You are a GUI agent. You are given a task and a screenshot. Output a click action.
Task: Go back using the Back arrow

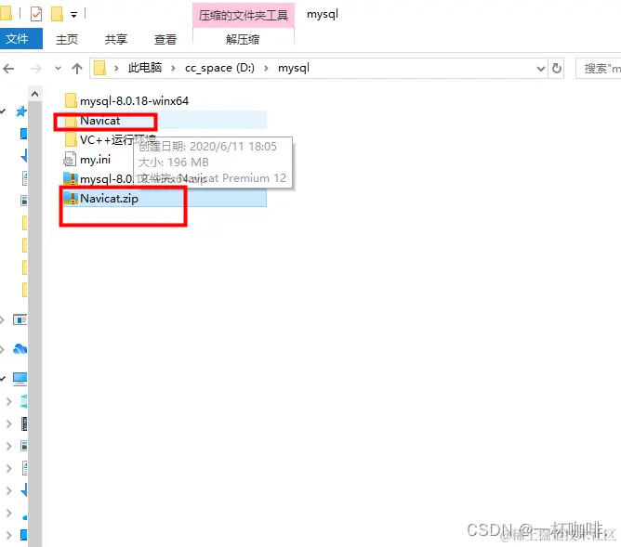point(8,69)
